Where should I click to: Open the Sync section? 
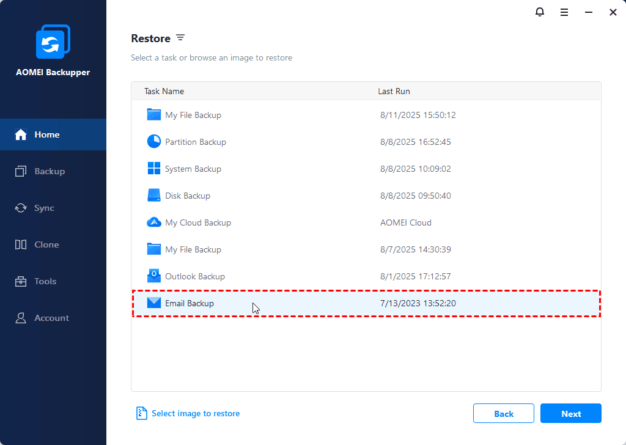point(44,208)
